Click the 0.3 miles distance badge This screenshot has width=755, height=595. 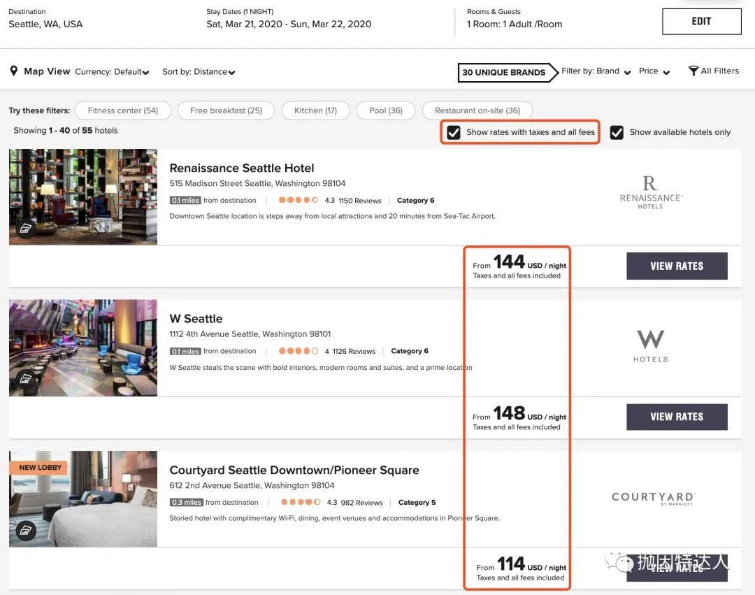click(x=187, y=502)
